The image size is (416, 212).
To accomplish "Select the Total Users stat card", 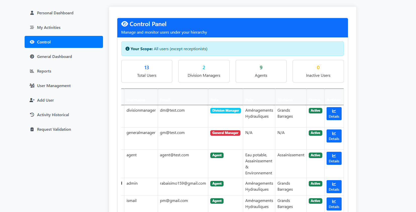I will coord(147,71).
